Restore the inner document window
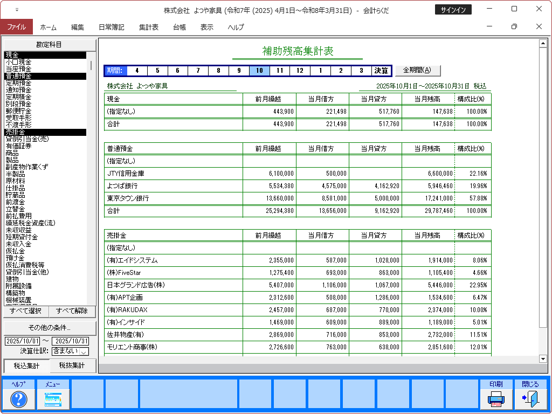 tap(514, 27)
